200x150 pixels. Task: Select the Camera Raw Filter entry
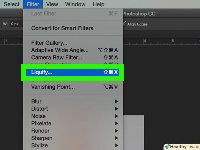point(57,57)
